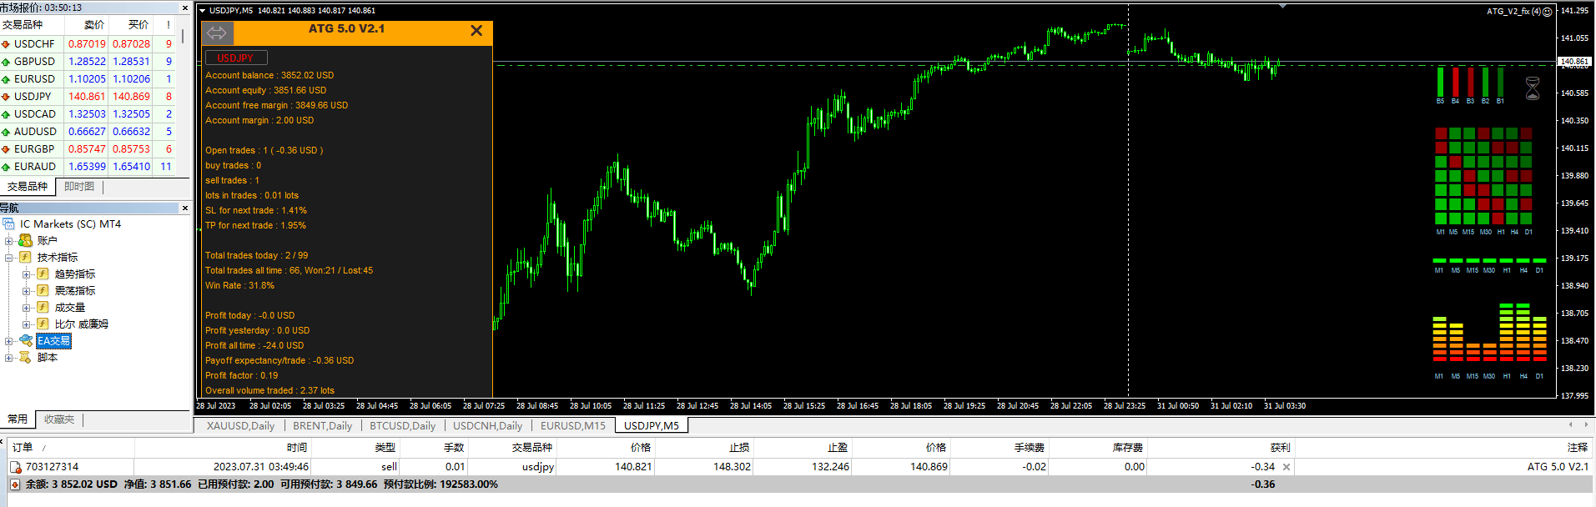
Task: Collapse the 技术指标 tree node
Action: pyautogui.click(x=9, y=258)
